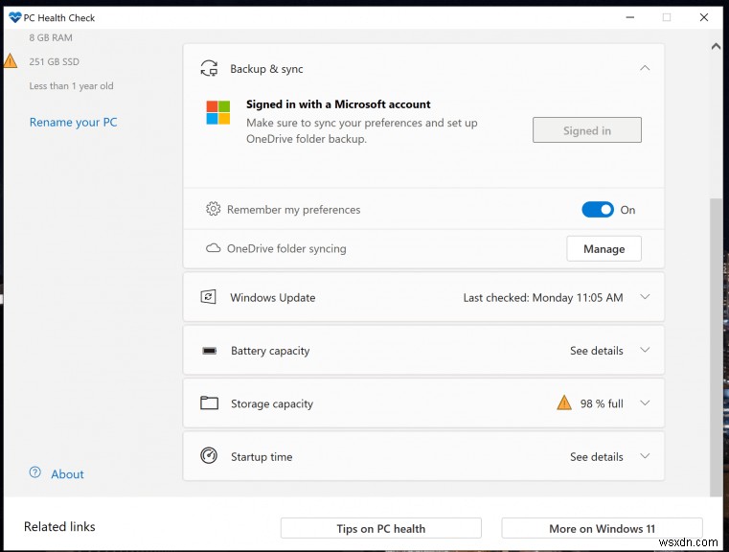Open More on Windows 11

coord(602,529)
